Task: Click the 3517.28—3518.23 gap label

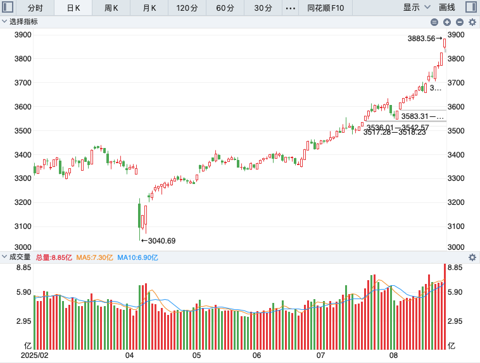Action: pyautogui.click(x=395, y=132)
